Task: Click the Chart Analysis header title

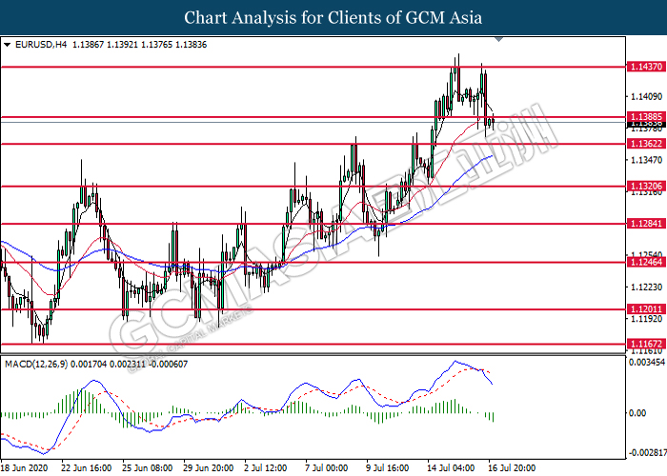Action: [x=333, y=17]
